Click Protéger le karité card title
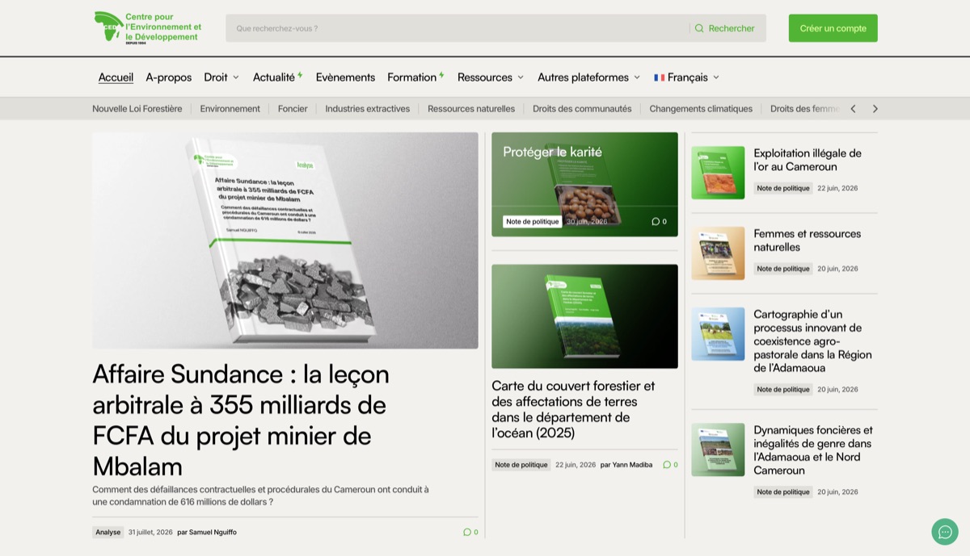 (x=552, y=152)
